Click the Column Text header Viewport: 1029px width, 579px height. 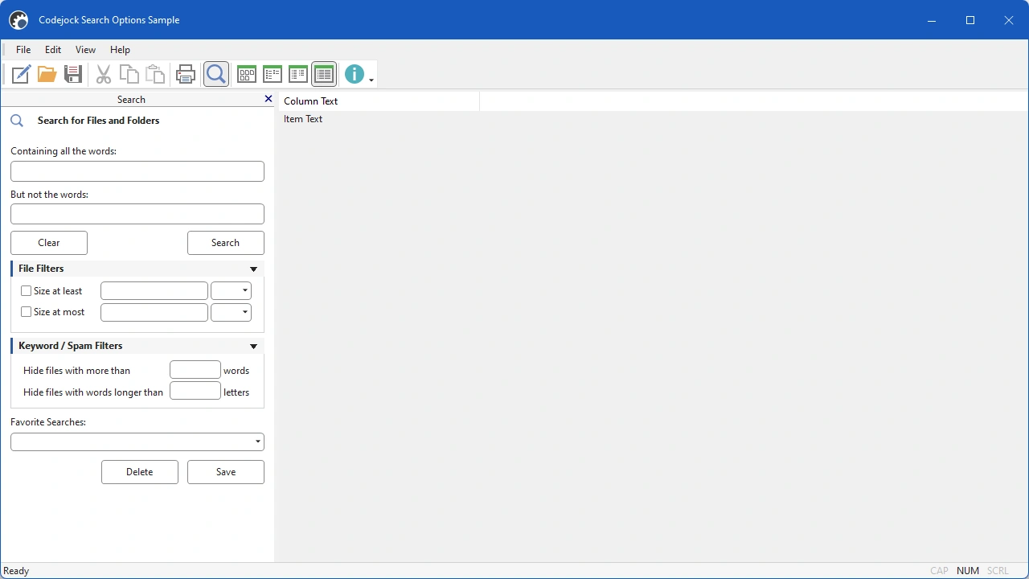[378, 101]
